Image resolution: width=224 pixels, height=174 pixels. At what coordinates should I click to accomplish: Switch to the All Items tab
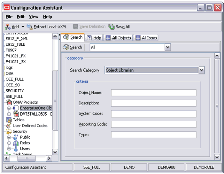click(146, 38)
